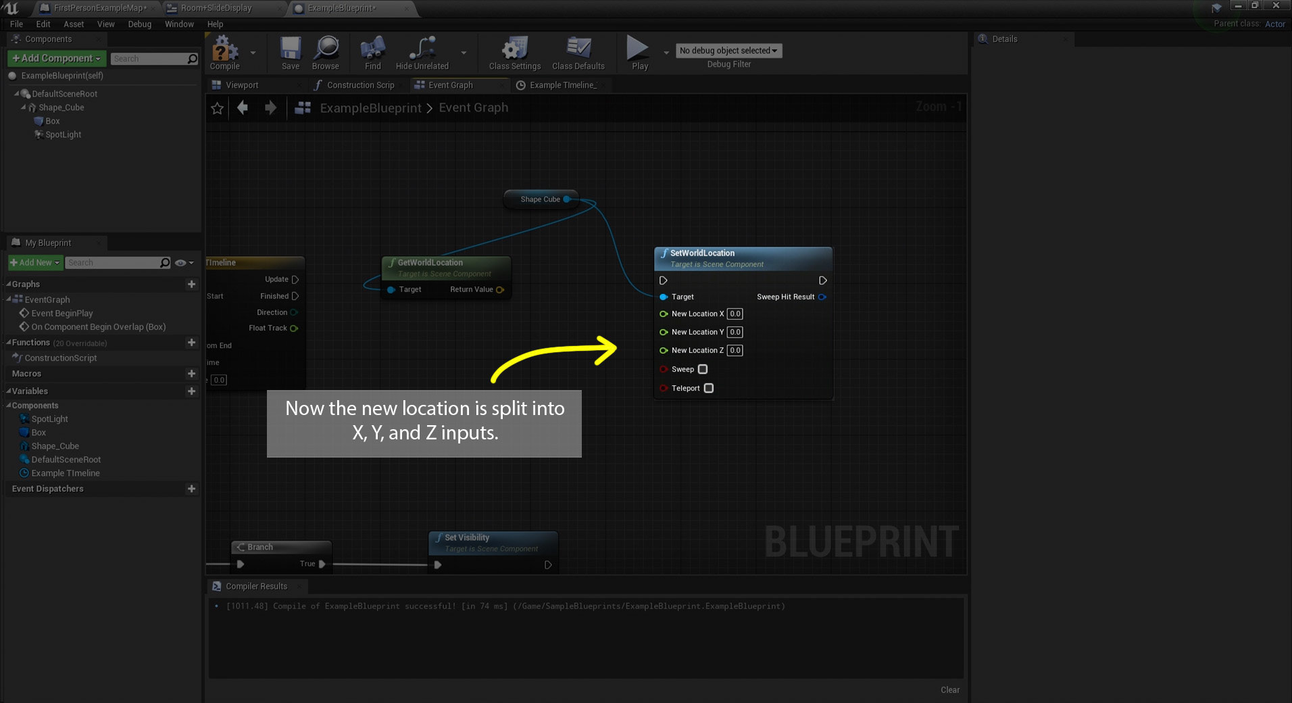Screen dimensions: 1292x703
Task: Select ConstructionScript in Functions list
Action: click(x=61, y=358)
